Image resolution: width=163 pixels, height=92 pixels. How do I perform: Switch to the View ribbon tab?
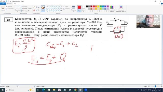(x=15, y=4)
